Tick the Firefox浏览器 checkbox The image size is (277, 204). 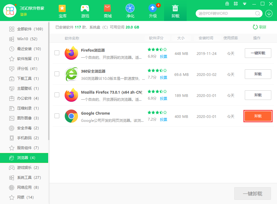click(57, 53)
